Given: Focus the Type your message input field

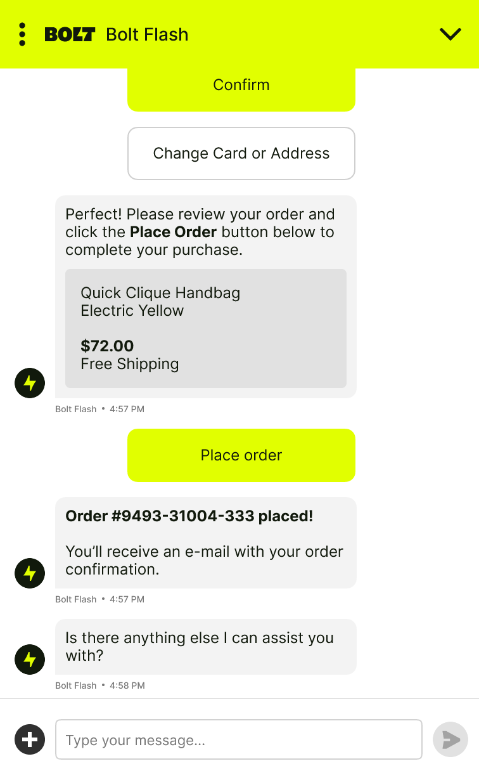Looking at the screenshot, I should tap(238, 739).
